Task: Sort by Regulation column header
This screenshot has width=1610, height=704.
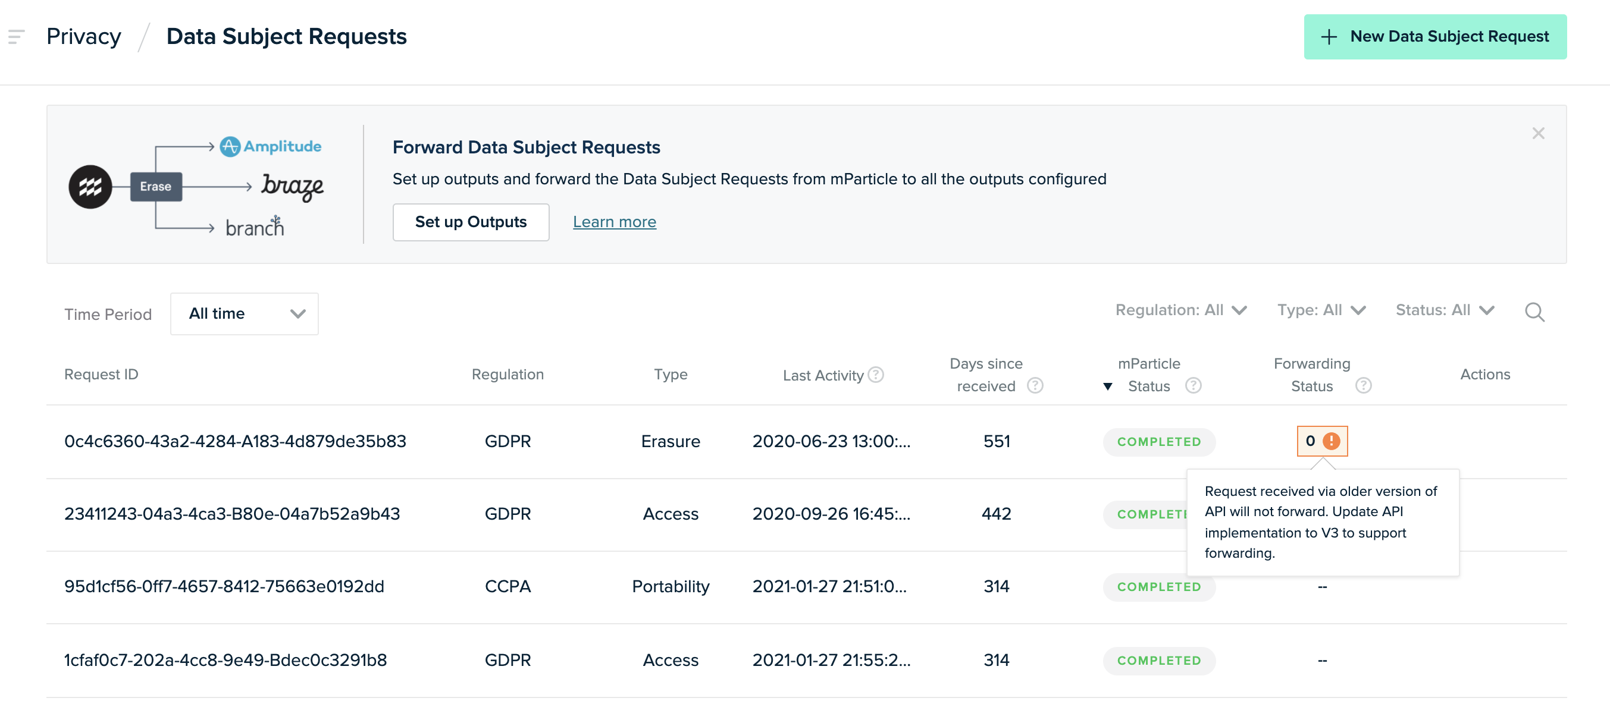Action: [508, 374]
